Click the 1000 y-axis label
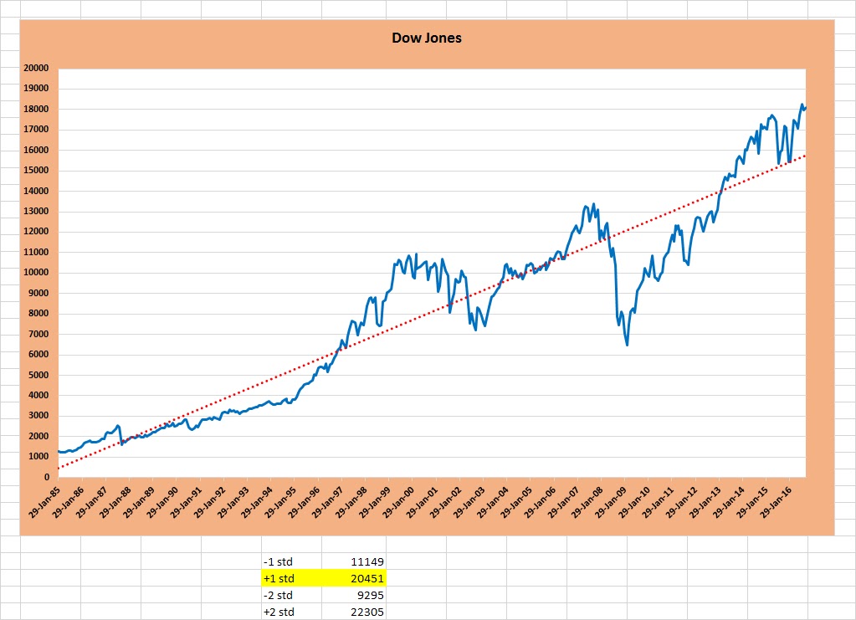The height and width of the screenshot is (620, 856). pyautogui.click(x=38, y=456)
